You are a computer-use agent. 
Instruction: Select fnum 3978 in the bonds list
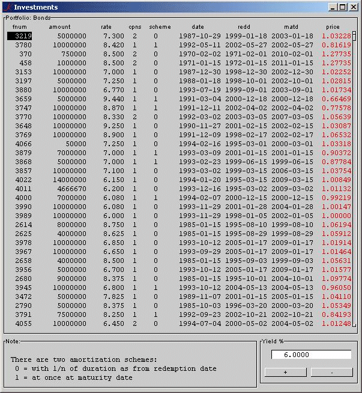pos(23,243)
